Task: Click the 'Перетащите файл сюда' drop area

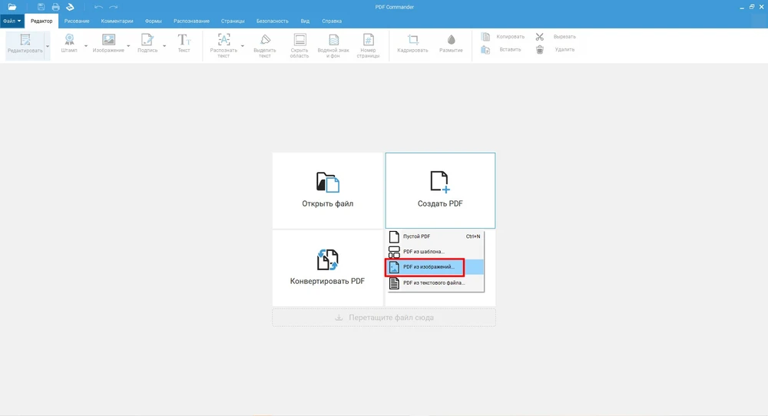Action: 384,318
